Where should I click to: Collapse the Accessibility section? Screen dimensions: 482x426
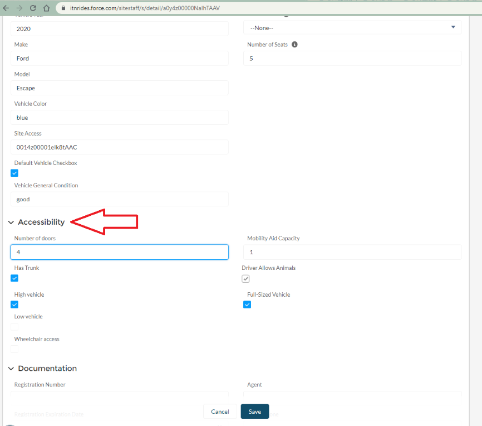point(11,222)
